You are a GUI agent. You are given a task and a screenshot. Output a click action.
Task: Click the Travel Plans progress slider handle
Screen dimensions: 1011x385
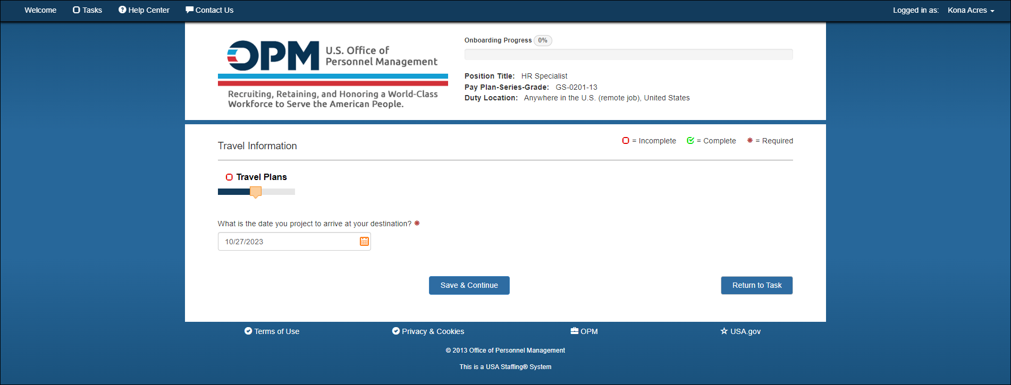256,192
